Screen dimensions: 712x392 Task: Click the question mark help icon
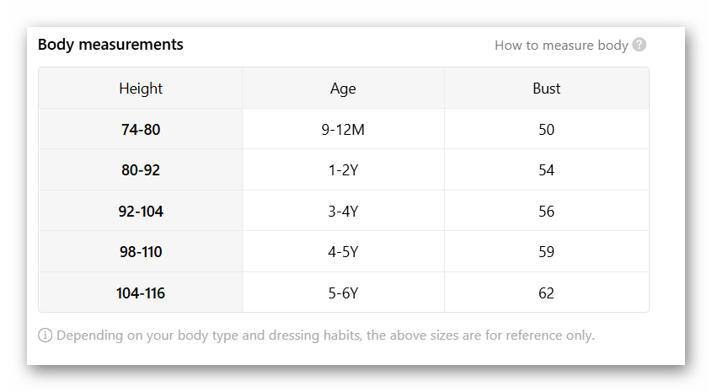point(640,45)
